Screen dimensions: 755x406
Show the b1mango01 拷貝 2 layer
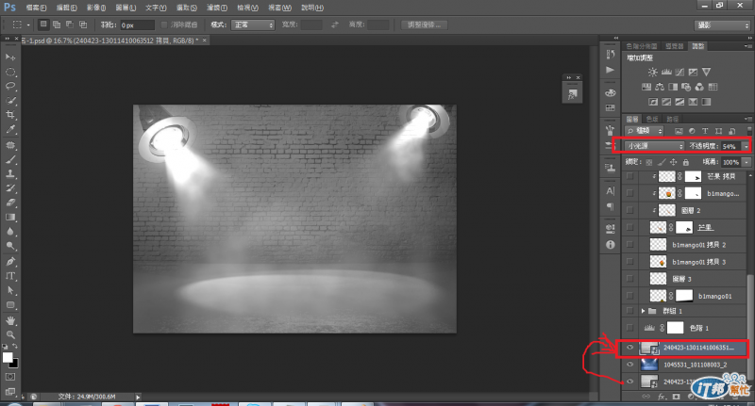pyautogui.click(x=629, y=245)
